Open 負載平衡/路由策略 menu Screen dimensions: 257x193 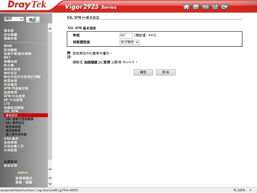(x=18, y=54)
